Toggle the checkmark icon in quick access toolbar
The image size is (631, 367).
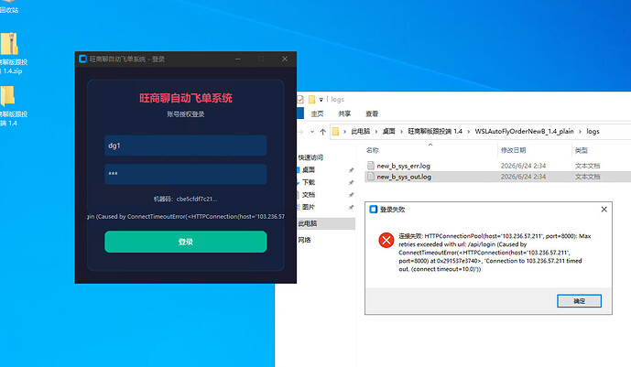coord(300,99)
